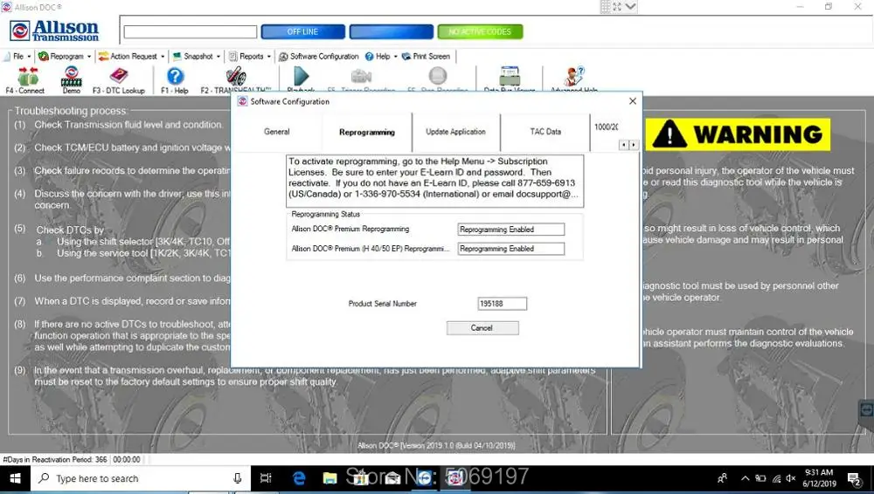Viewport: 874px width, 494px height.
Task: Click the F5 Trigger Recording camera icon
Action: pyautogui.click(x=361, y=76)
